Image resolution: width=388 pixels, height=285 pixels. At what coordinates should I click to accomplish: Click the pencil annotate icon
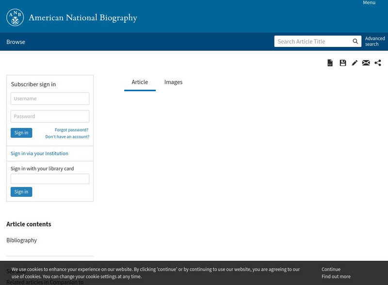tap(355, 63)
